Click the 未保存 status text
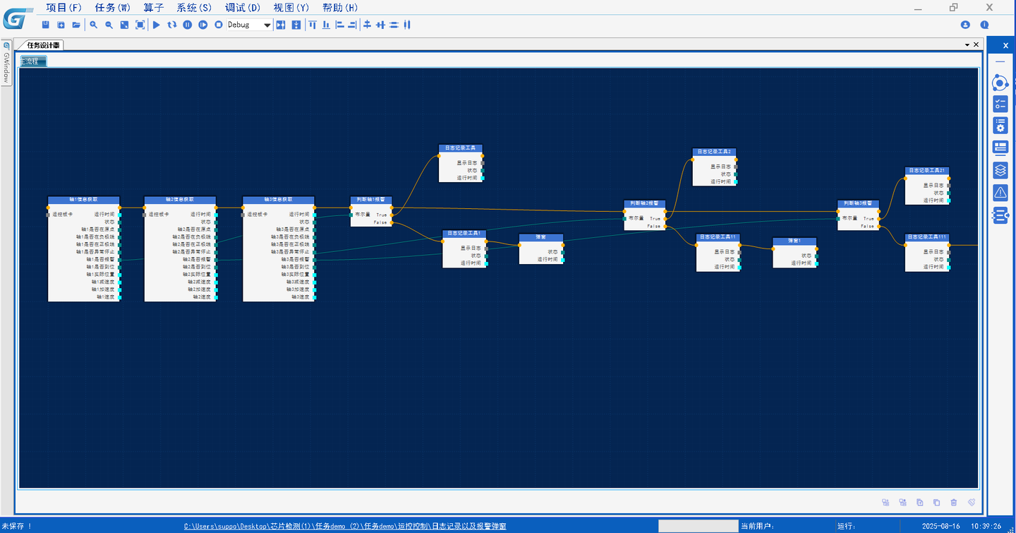The image size is (1016, 533). pos(17,527)
